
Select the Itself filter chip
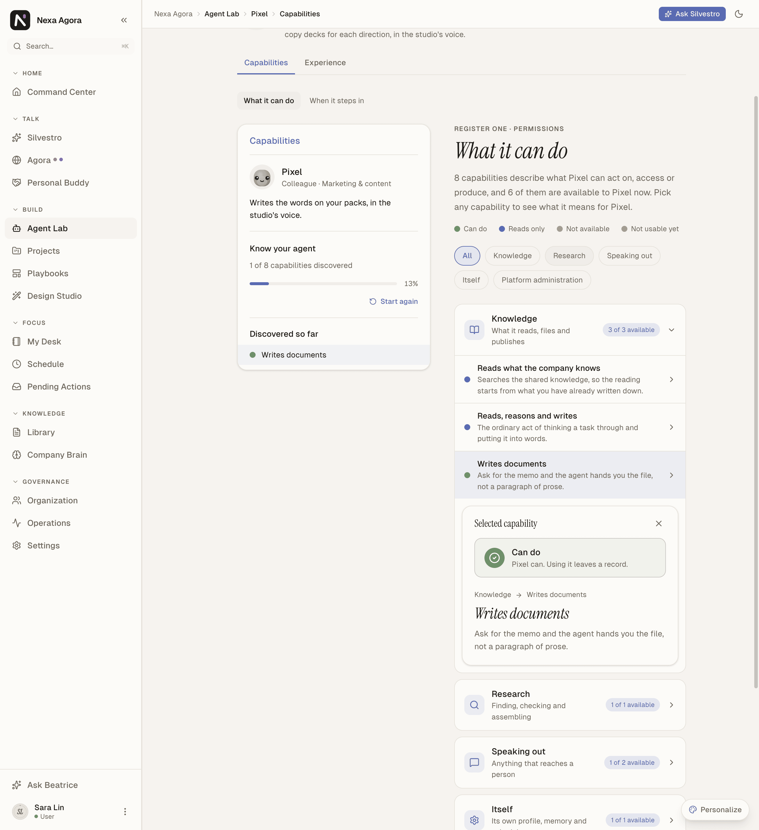(x=471, y=280)
